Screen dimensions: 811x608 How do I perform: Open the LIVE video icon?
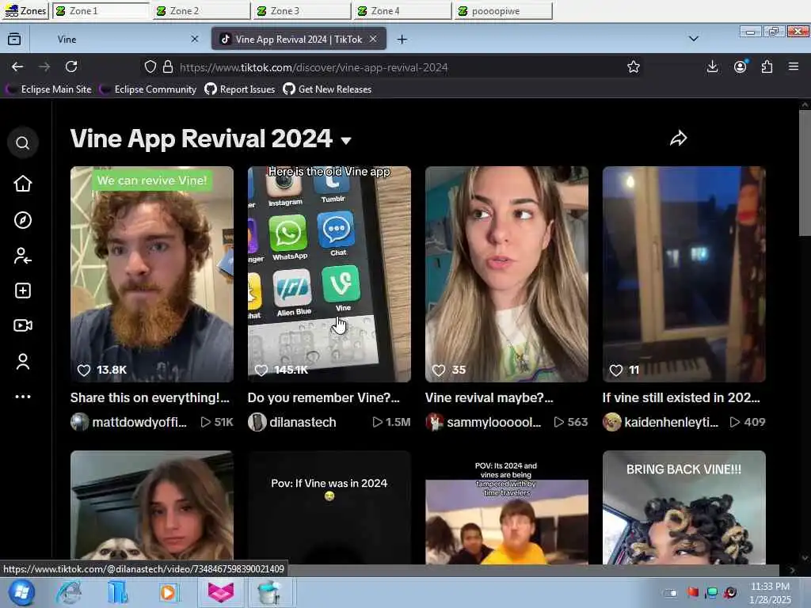click(23, 325)
